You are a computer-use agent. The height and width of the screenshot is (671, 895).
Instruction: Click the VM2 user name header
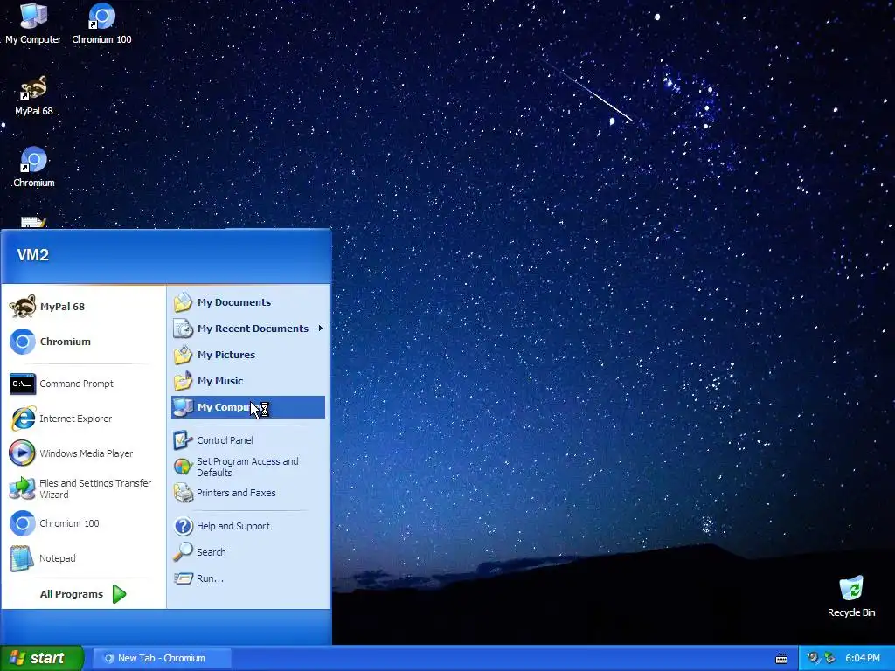[x=33, y=255]
